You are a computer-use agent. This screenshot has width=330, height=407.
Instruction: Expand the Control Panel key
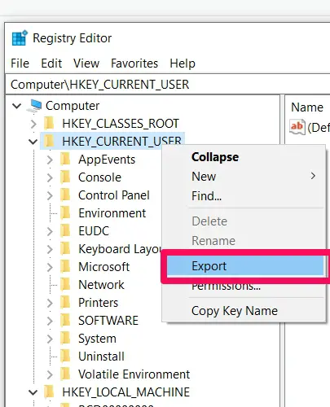coord(50,195)
